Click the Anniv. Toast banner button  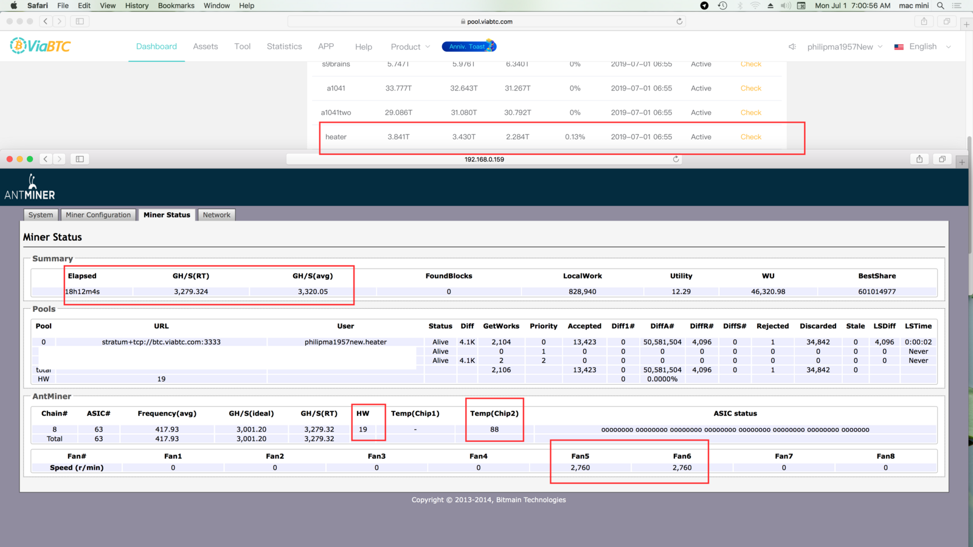[469, 46]
